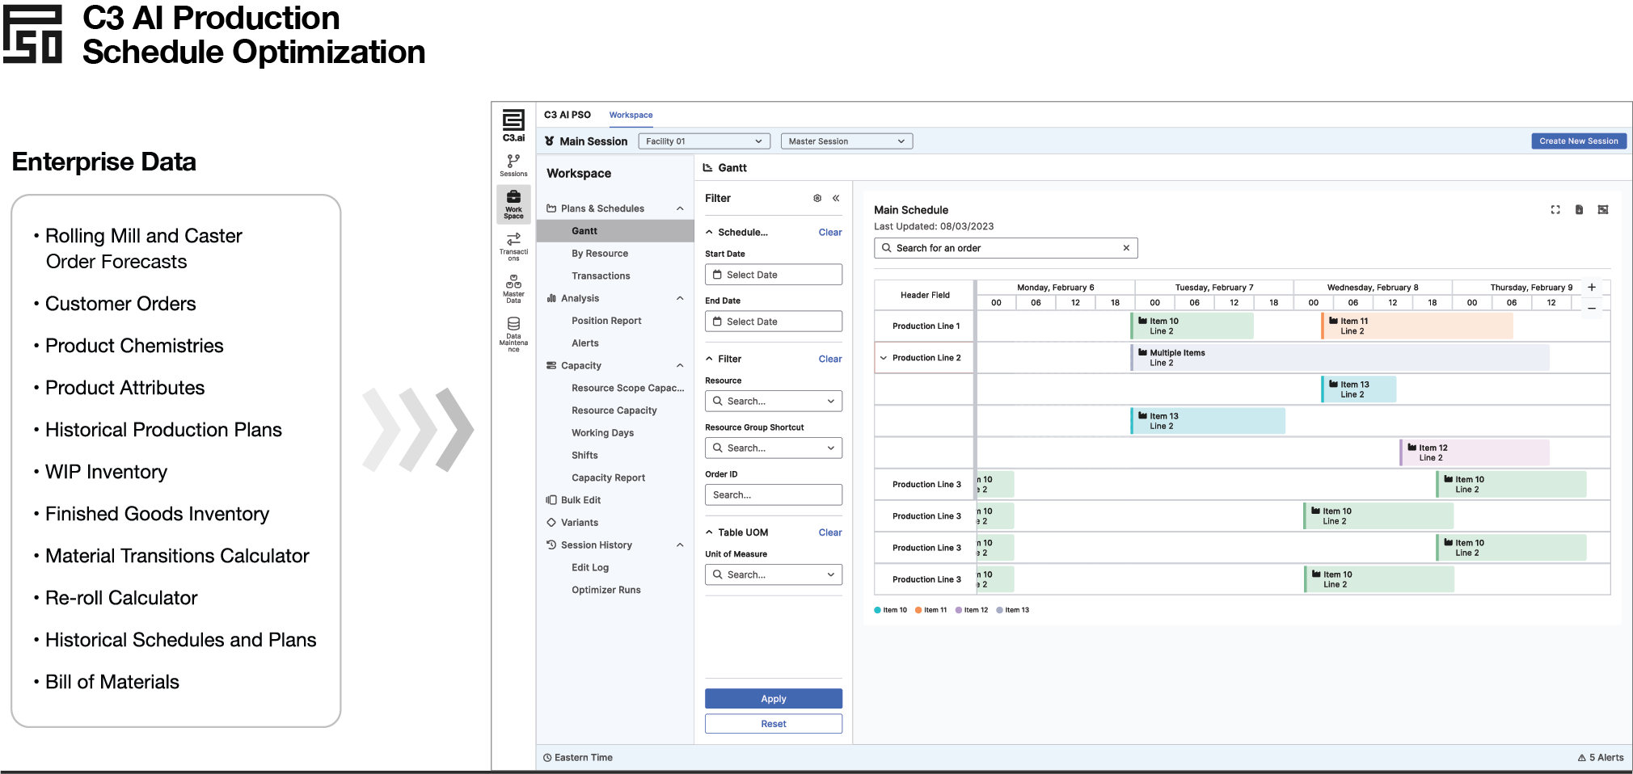This screenshot has width=1633, height=774.
Task: Click the Order ID search field
Action: point(774,495)
